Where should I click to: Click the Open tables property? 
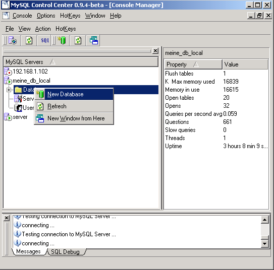coord(180,98)
